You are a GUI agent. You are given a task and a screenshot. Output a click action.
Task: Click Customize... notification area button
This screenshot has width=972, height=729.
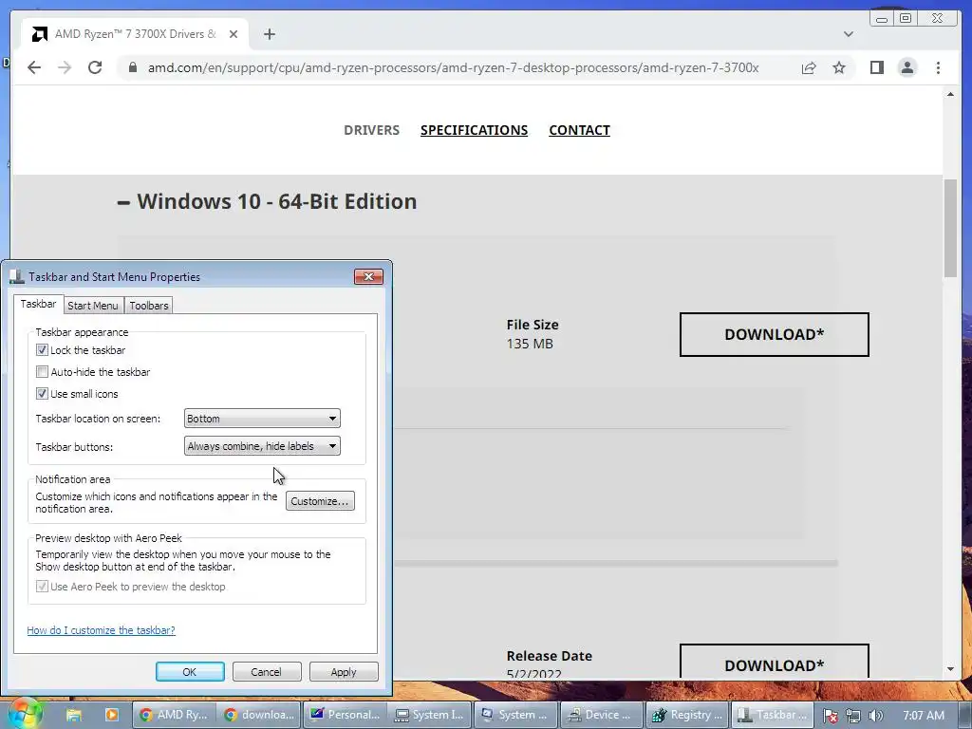pos(320,501)
